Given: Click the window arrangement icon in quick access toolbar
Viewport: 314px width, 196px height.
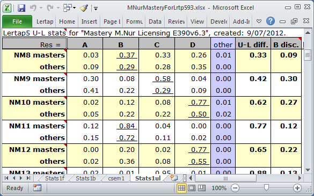Looking at the screenshot, I should (x=68, y=8).
